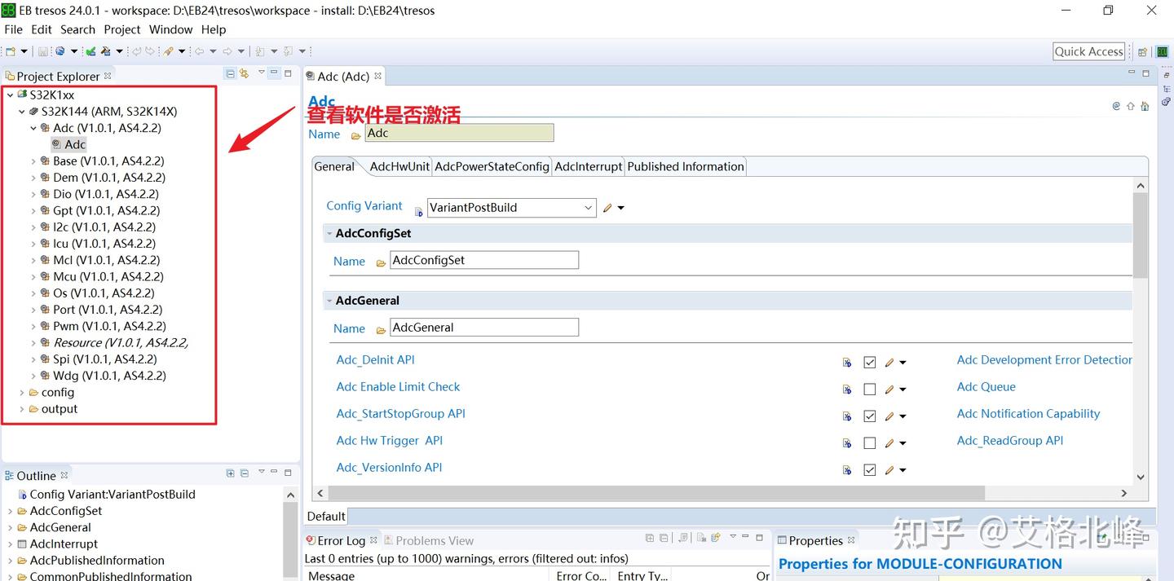Expand the output folder in Project Explorer
The image size is (1174, 581).
click(x=22, y=409)
